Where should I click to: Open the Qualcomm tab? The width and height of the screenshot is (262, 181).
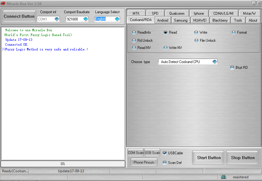coord(177,13)
